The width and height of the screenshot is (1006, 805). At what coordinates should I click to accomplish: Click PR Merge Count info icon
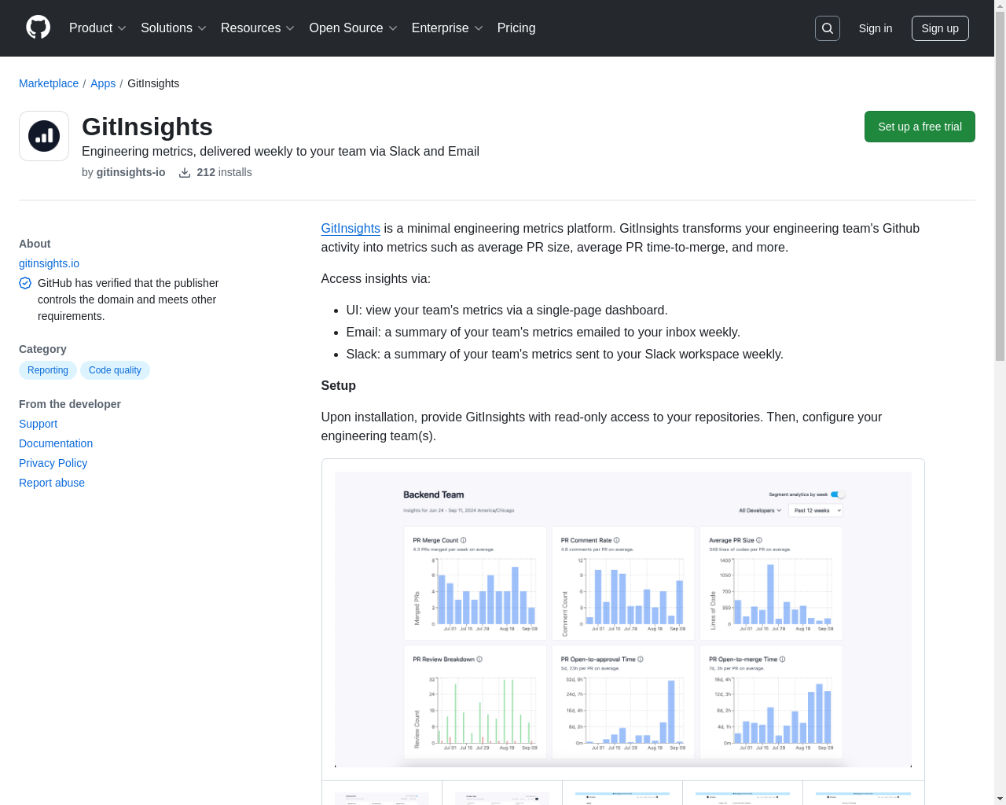tap(464, 540)
